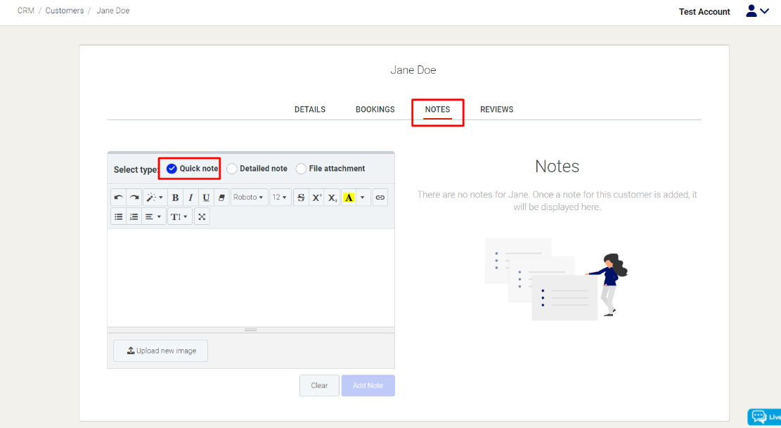
Task: Select the Quick note radio button
Action: coord(170,168)
